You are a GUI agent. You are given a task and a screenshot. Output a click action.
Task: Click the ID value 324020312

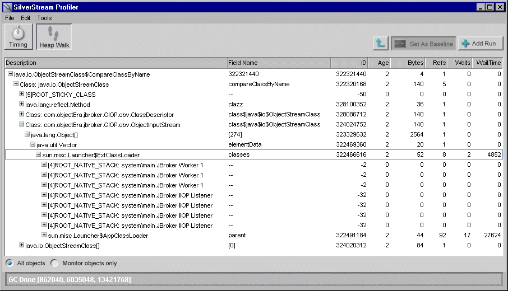click(x=351, y=245)
